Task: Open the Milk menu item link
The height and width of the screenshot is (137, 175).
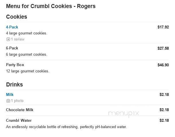Action: click(x=10, y=94)
